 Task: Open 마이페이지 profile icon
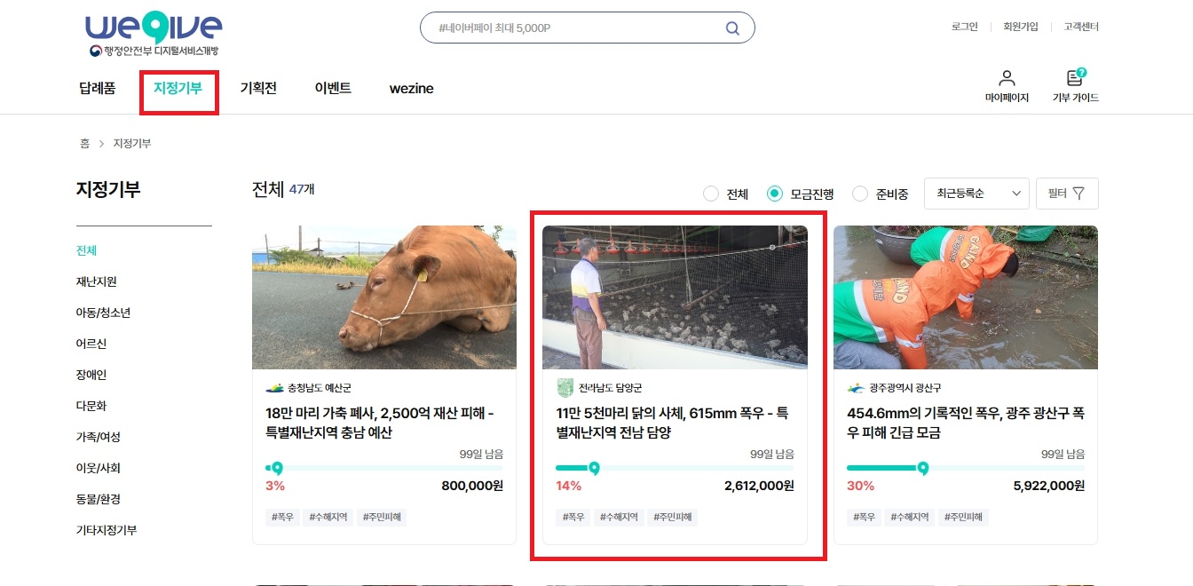coord(1007,78)
